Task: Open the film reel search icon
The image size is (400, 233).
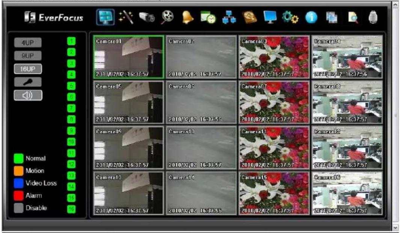Action: 168,17
